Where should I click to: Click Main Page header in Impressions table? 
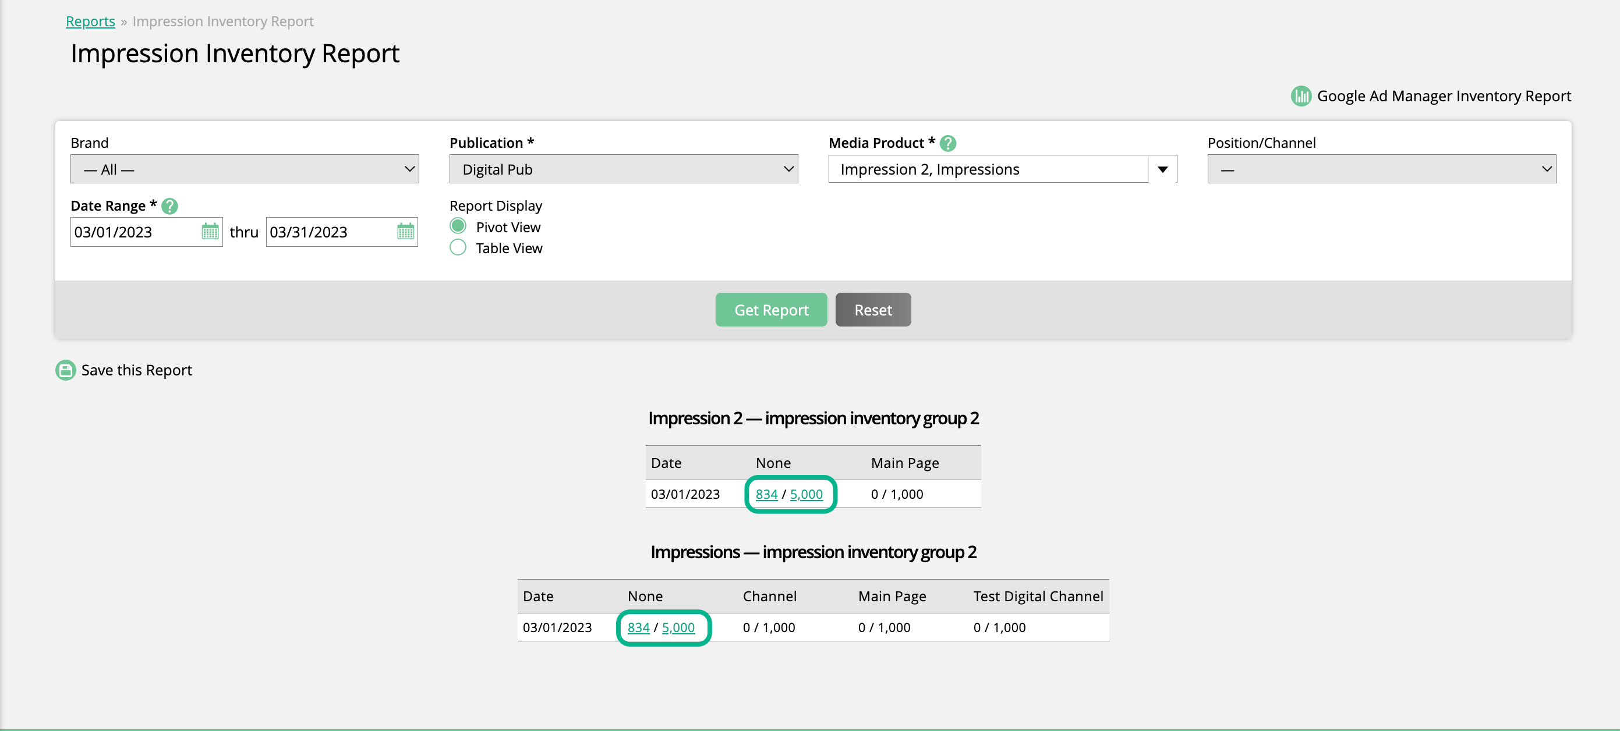892,596
